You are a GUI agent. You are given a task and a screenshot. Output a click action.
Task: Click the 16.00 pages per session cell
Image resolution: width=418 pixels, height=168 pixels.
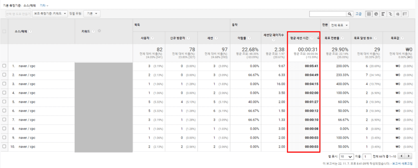click(281, 84)
